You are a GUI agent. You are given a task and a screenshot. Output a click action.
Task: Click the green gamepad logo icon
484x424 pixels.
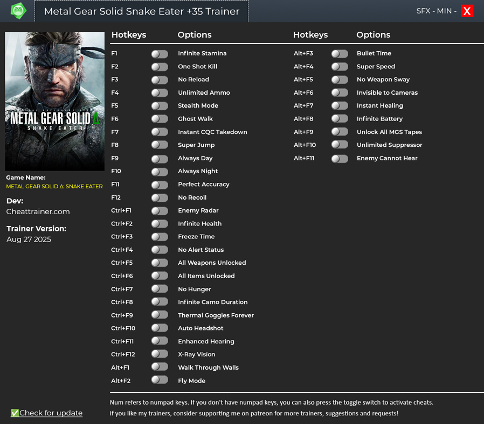(18, 11)
